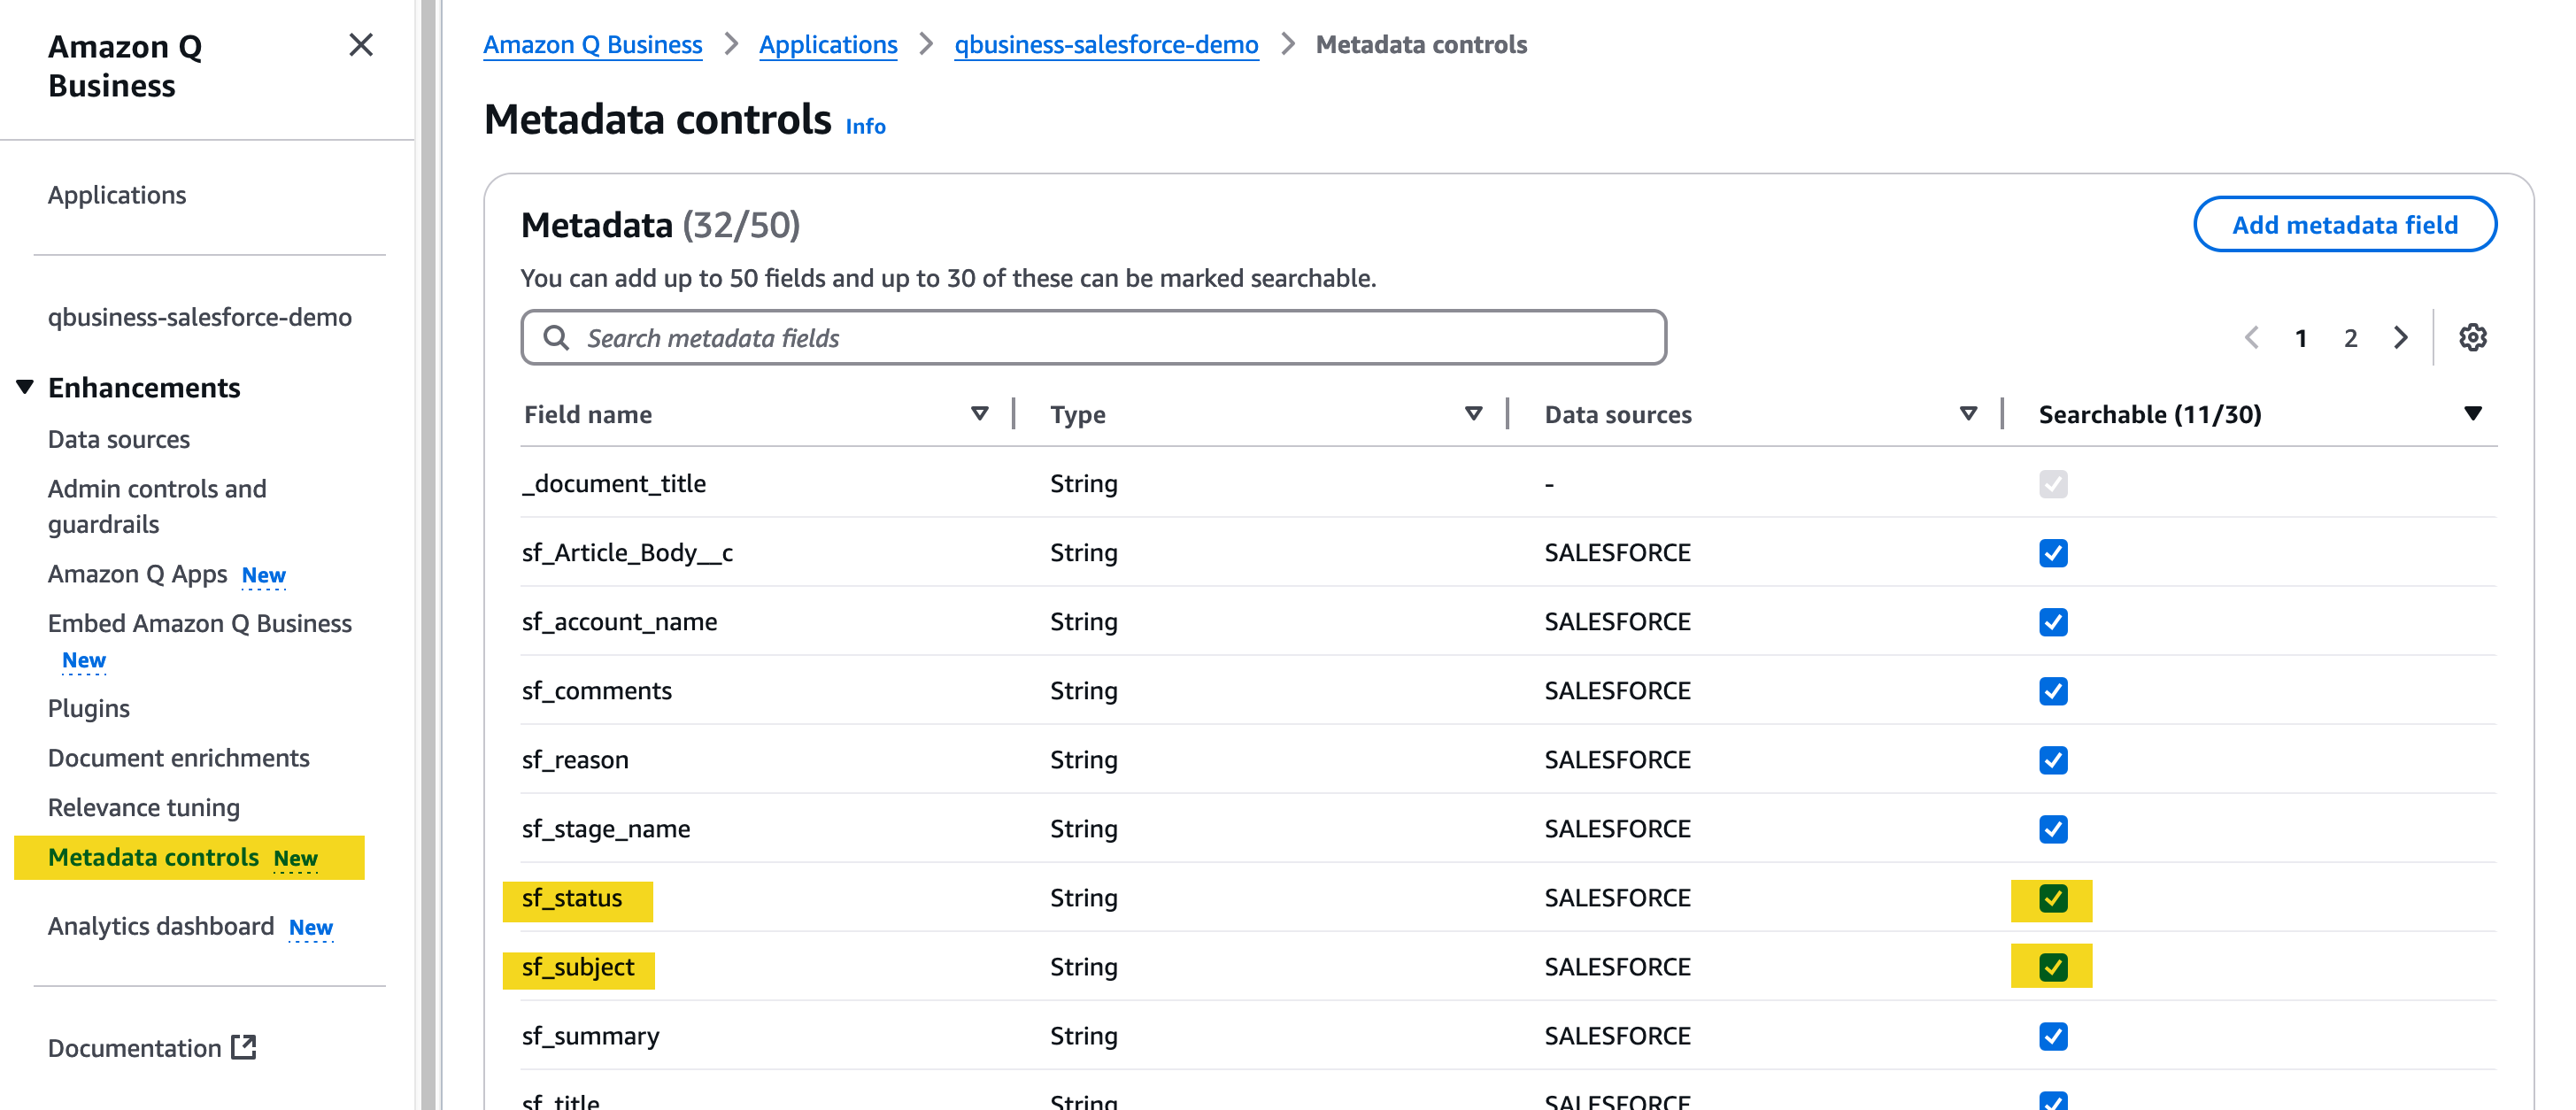The height and width of the screenshot is (1110, 2576).
Task: Open the Searchable column dropdown
Action: click(2473, 412)
